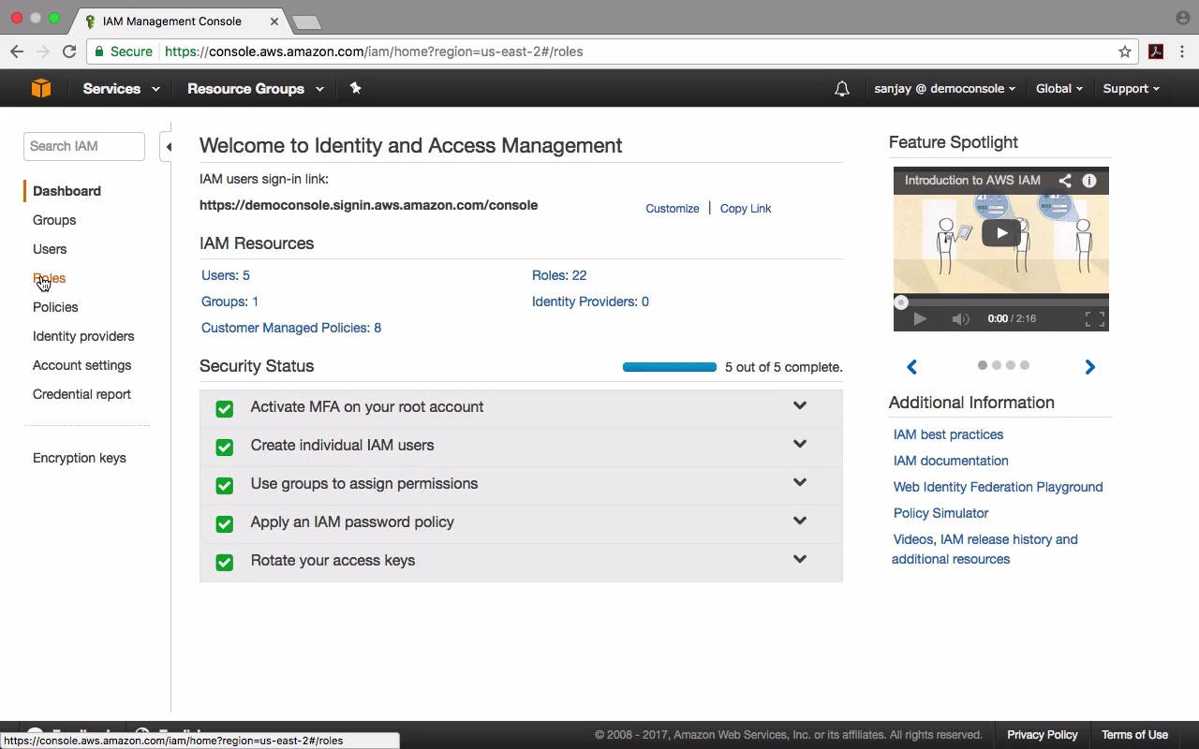Click the Copy Link button
1199x749 pixels.
[x=746, y=209]
